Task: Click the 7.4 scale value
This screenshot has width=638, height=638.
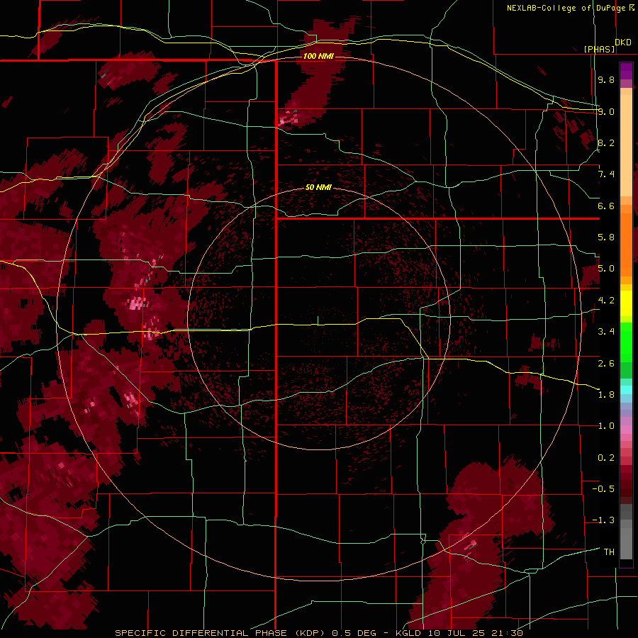Action: click(606, 174)
